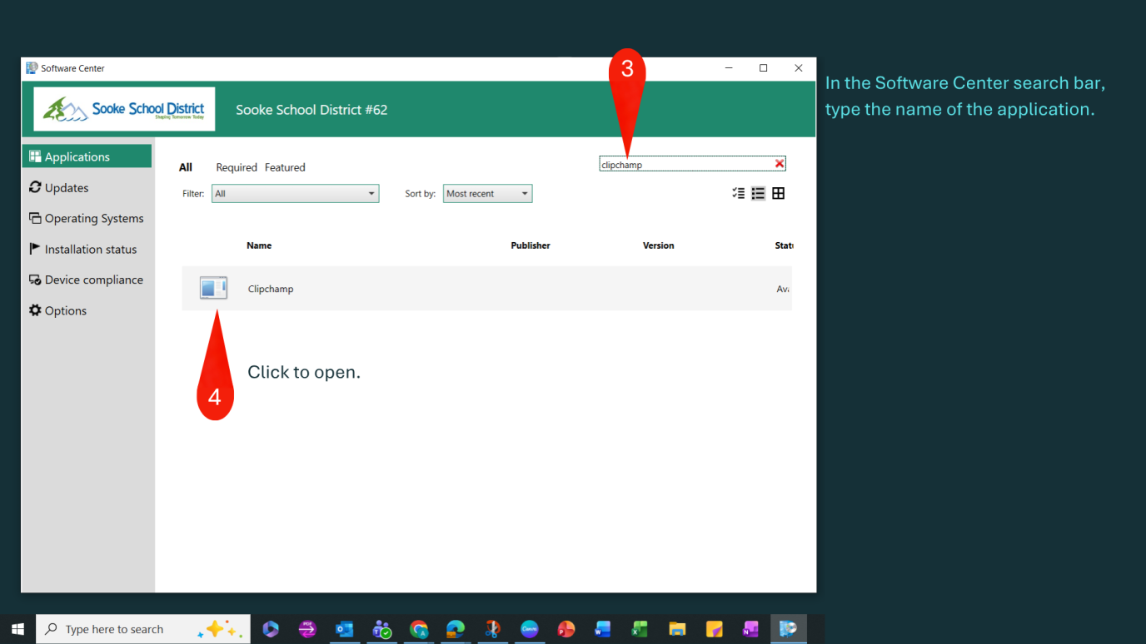Open Options in the sidebar
Viewport: 1146px width, 644px height.
click(65, 311)
